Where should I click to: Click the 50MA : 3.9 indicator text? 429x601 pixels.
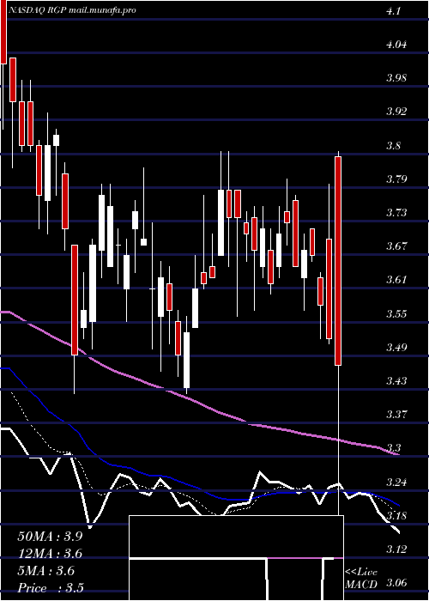click(x=50, y=537)
